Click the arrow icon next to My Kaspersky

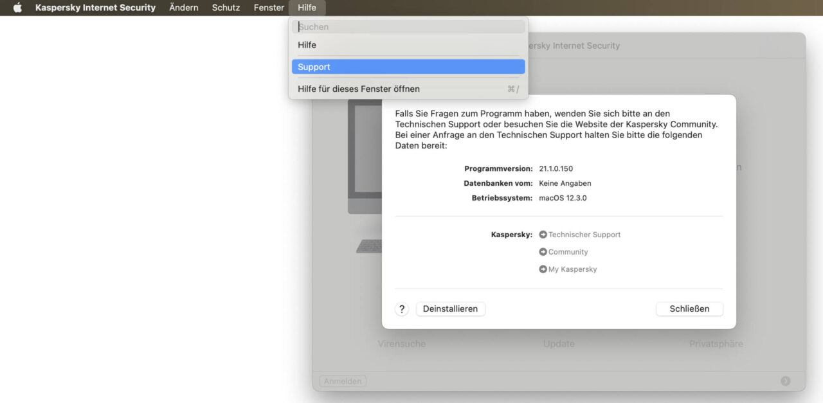[543, 269]
